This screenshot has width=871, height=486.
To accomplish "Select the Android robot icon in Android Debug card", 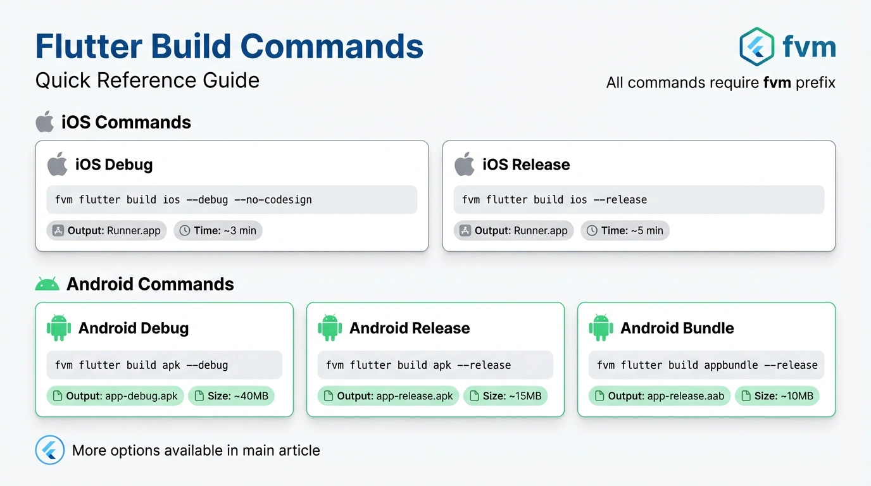I will coord(59,328).
